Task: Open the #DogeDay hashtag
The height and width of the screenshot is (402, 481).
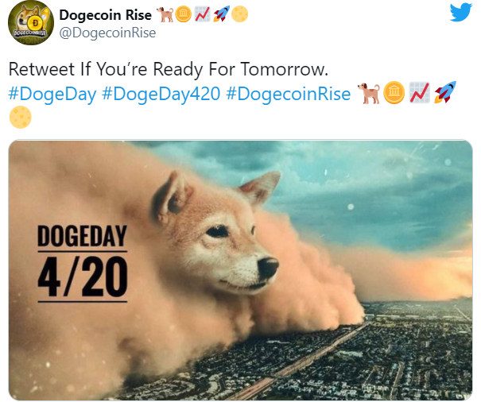Action: (x=52, y=94)
